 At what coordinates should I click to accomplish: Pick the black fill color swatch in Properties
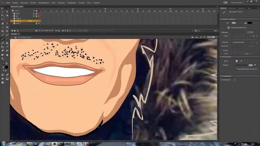(x=250, y=23)
